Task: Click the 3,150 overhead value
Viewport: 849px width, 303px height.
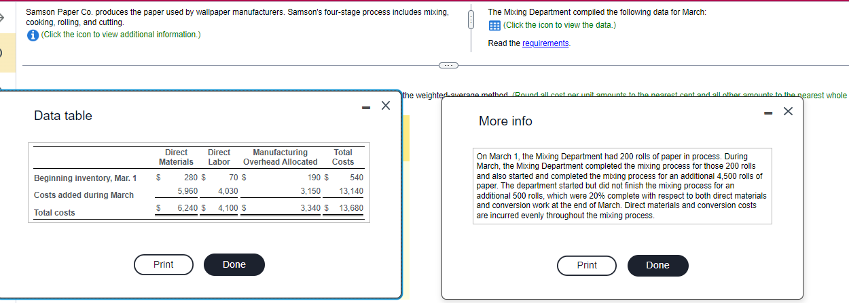Action: [x=310, y=191]
